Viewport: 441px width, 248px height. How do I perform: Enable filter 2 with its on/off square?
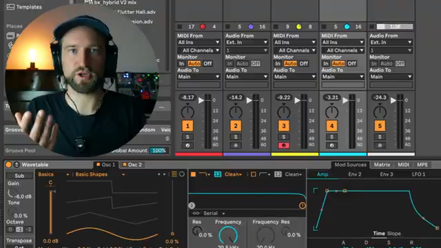[x=253, y=174]
